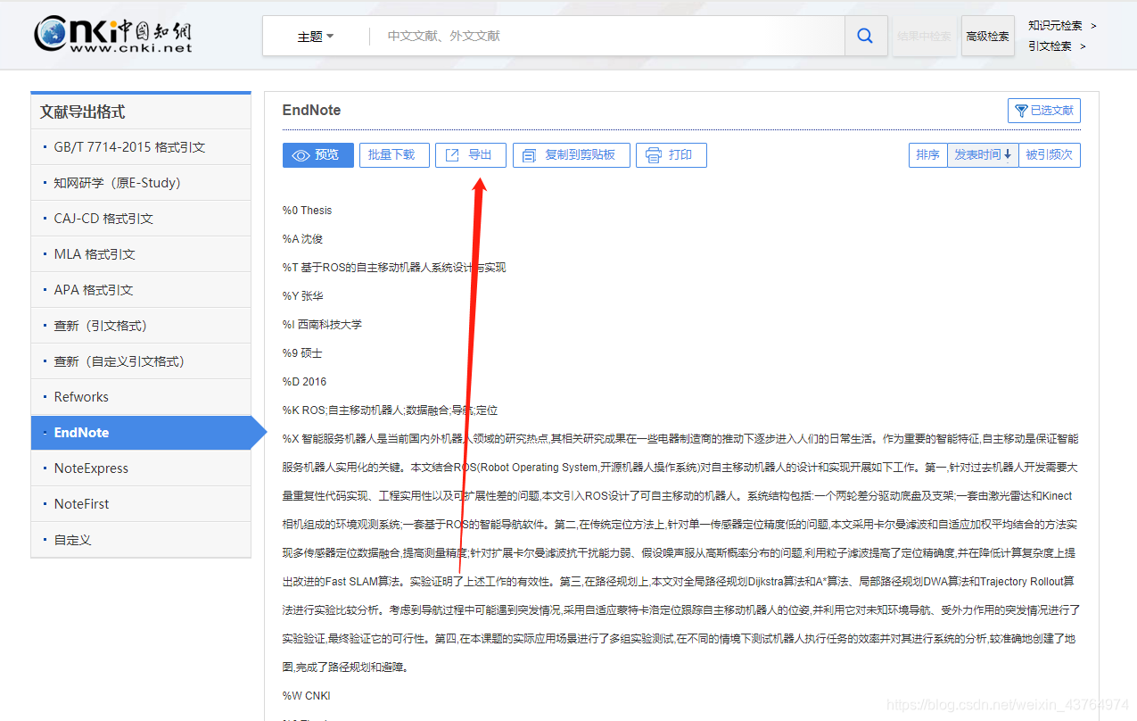Select CAJ-CD 格式引文 format
The height and width of the screenshot is (721, 1137).
(141, 219)
